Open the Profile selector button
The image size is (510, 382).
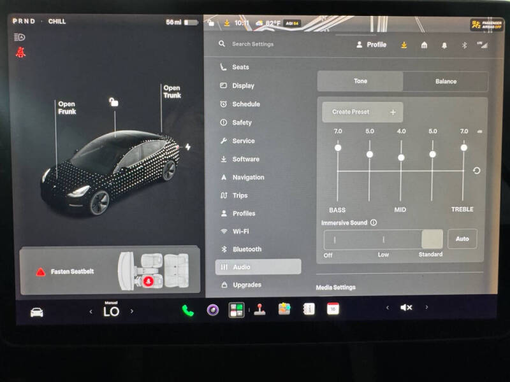[x=371, y=45]
